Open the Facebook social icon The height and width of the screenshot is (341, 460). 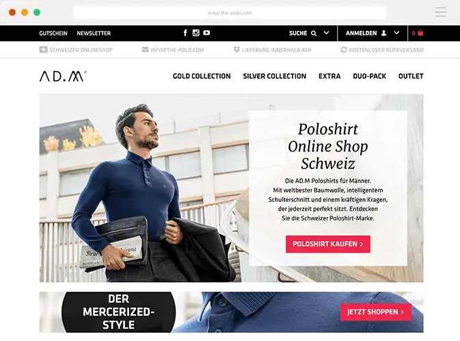(x=185, y=33)
